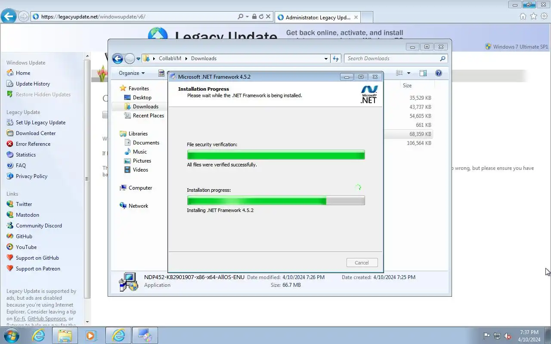This screenshot has height=344, width=551.
Task: Click the .NET installer taskbar icon
Action: pyautogui.click(x=145, y=335)
